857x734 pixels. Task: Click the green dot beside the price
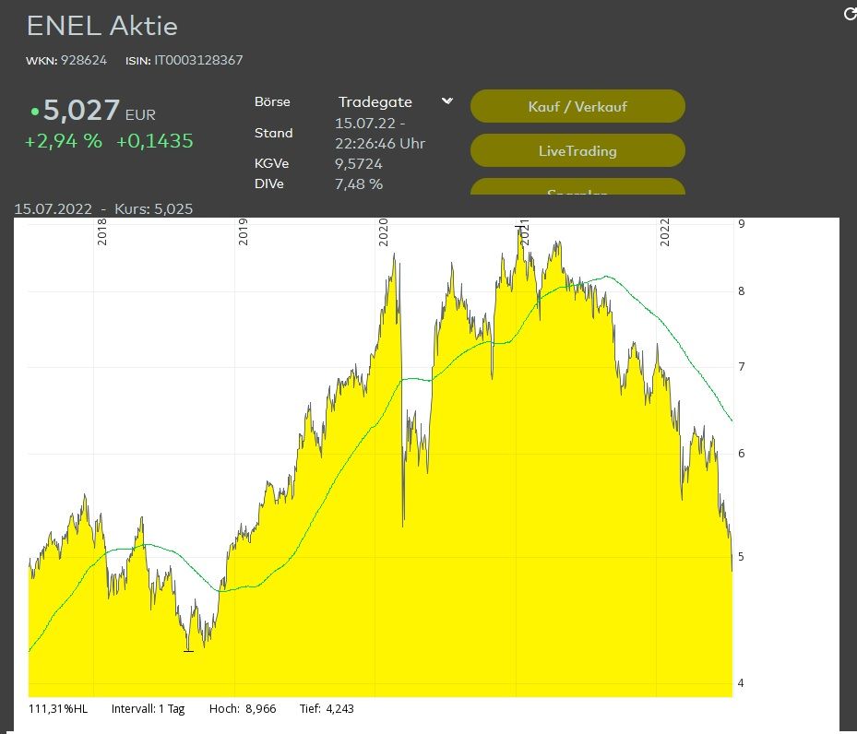(34, 112)
